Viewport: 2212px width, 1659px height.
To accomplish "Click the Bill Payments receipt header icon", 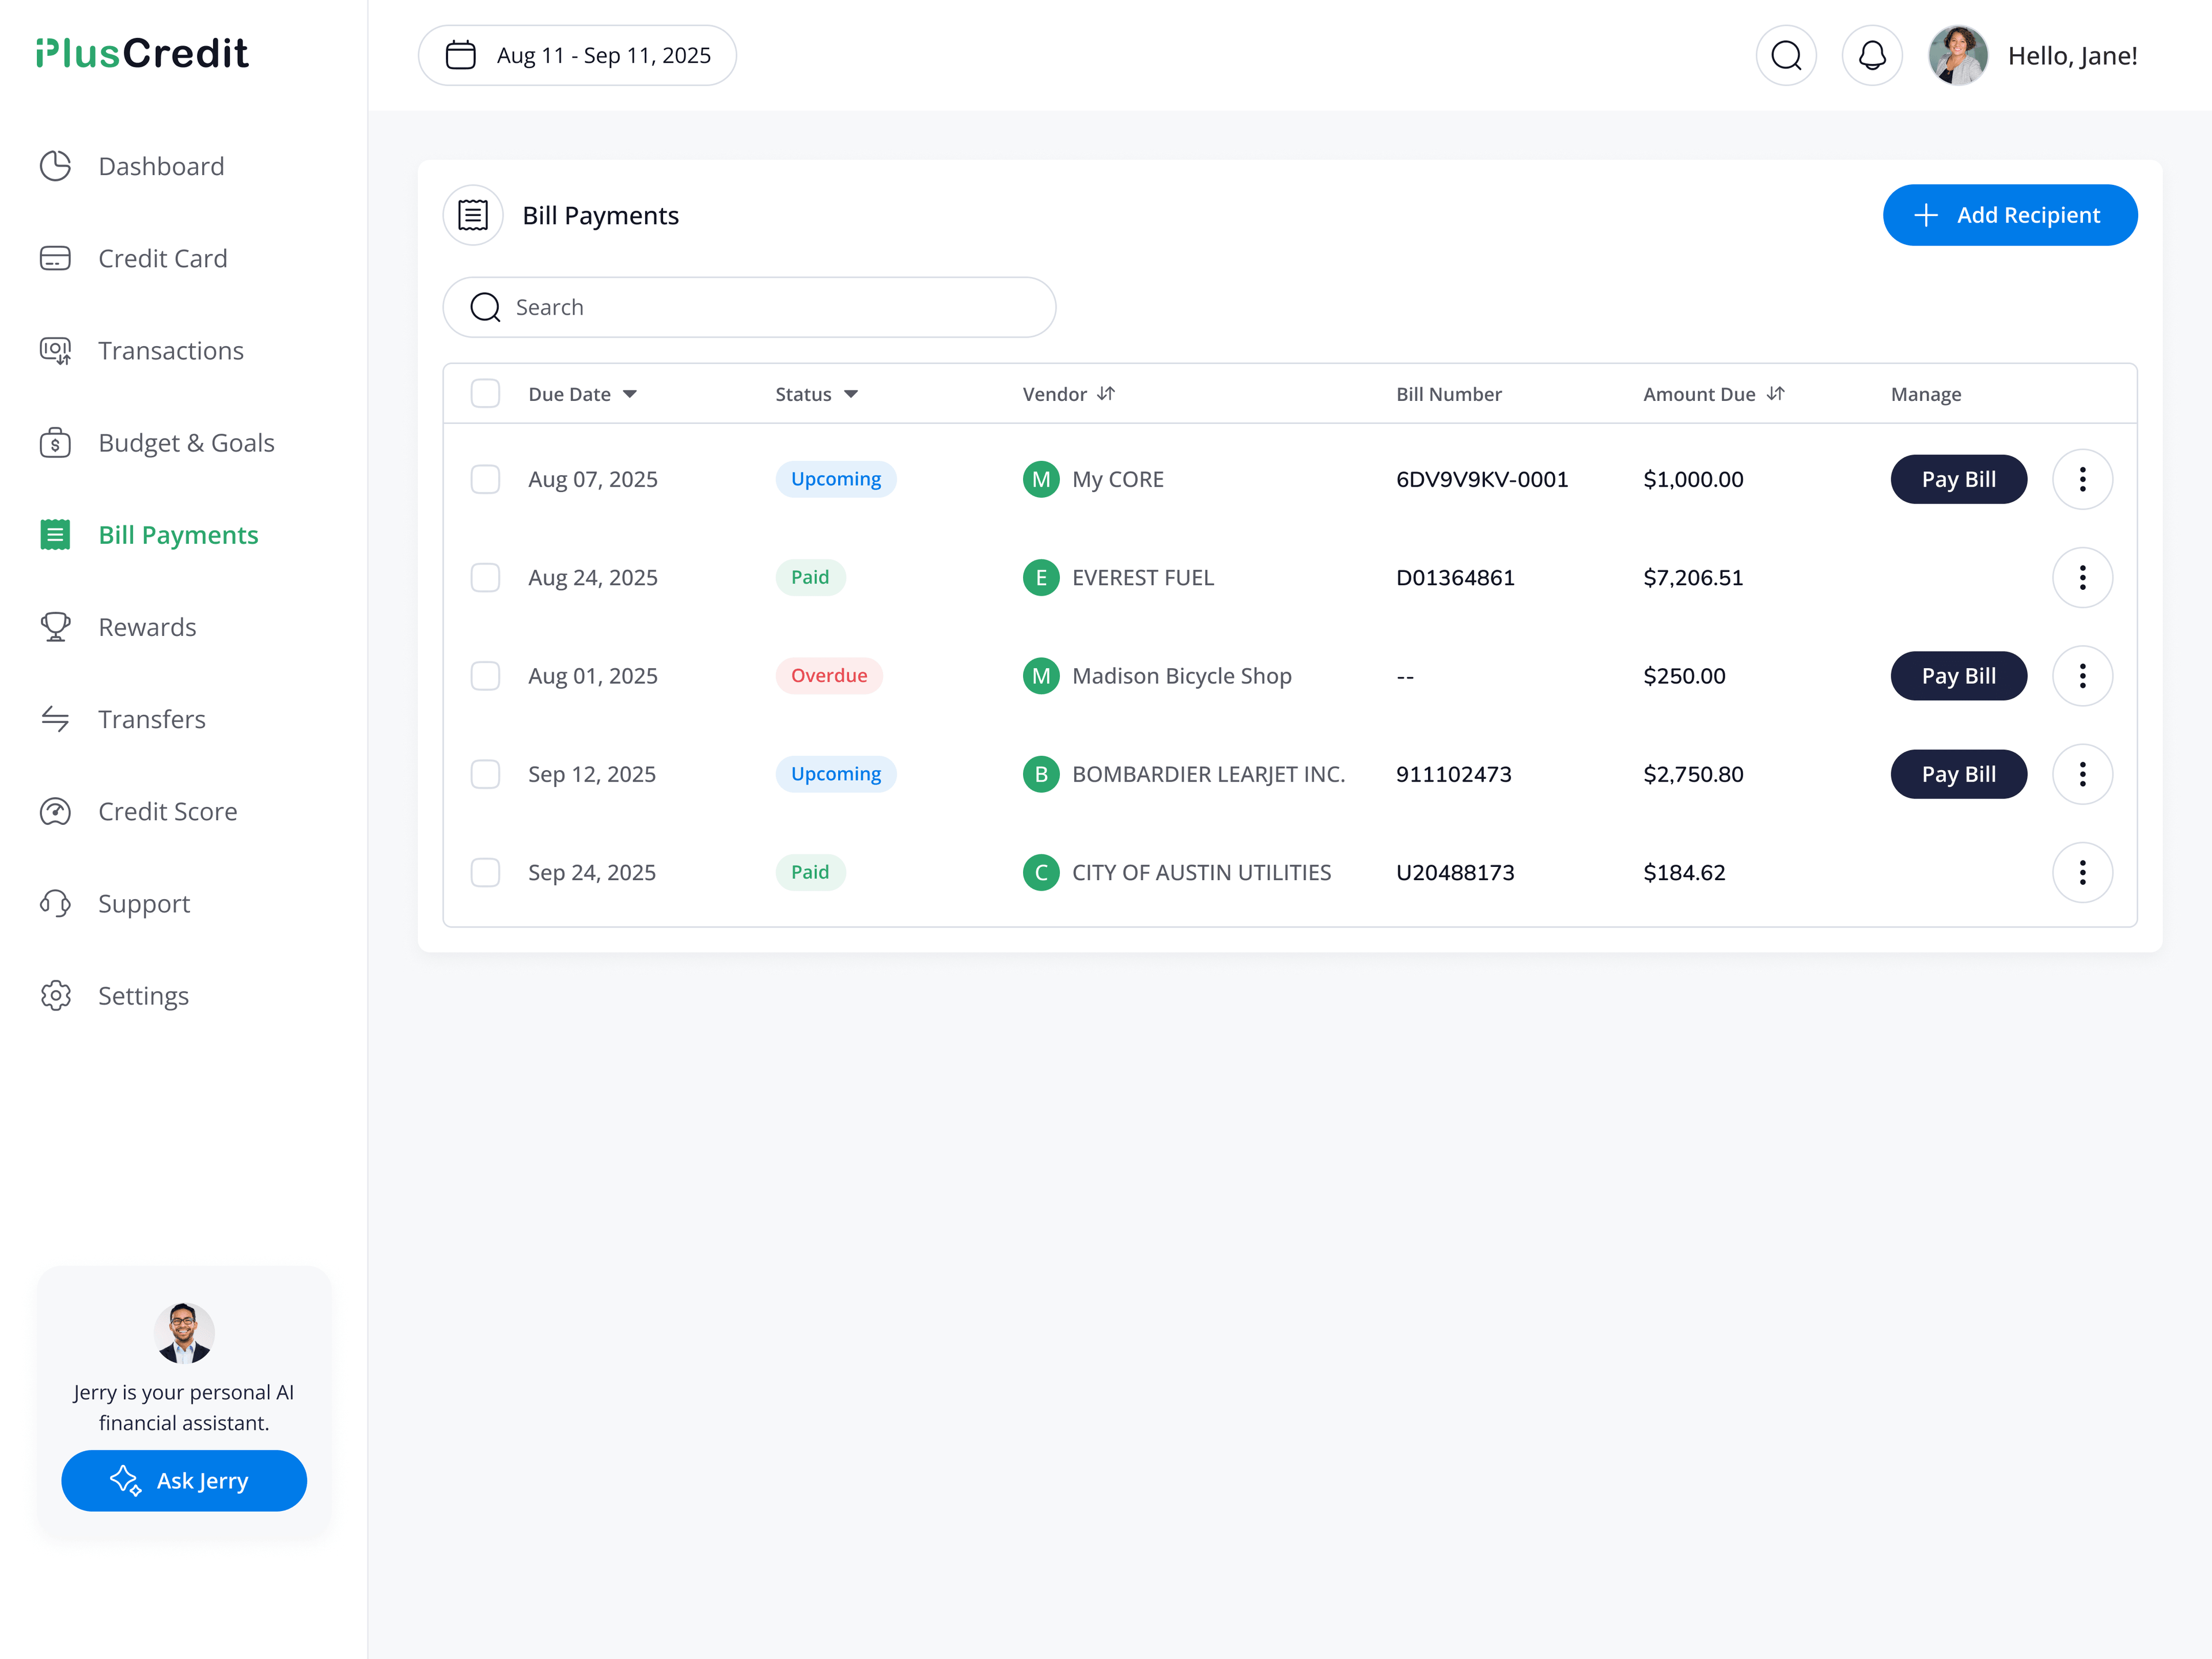I will [x=473, y=215].
